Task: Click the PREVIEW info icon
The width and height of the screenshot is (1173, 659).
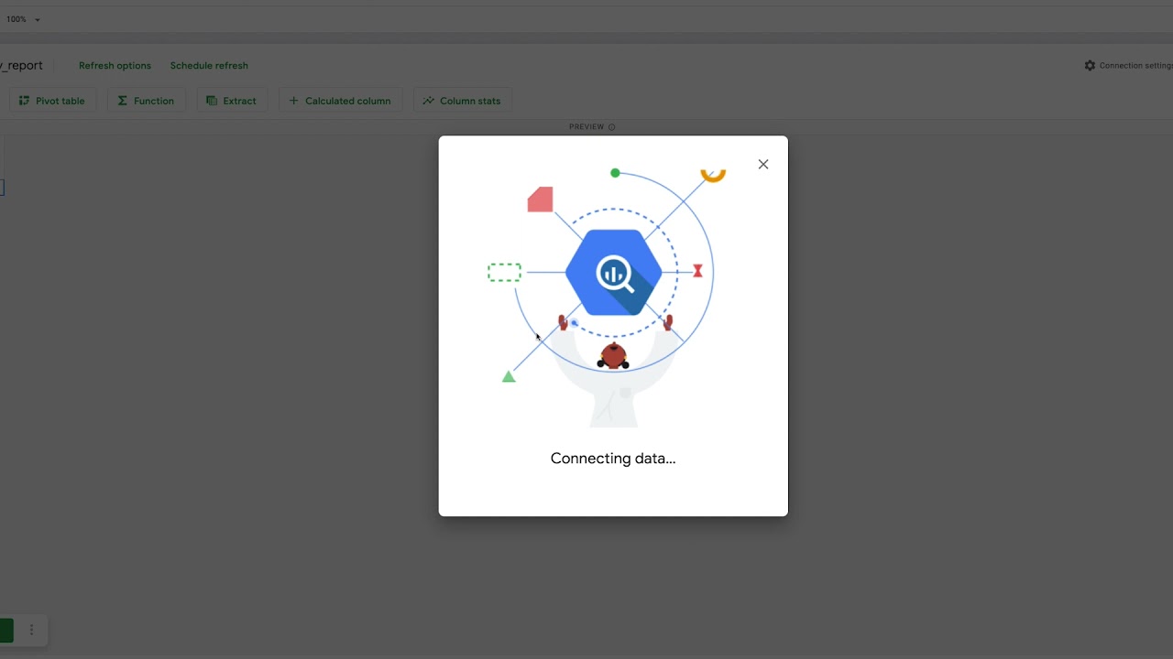Action: tap(612, 127)
